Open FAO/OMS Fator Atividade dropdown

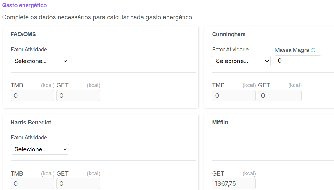(x=40, y=61)
